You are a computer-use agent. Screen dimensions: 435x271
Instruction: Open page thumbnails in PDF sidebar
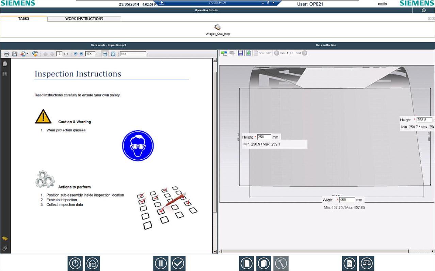pyautogui.click(x=5, y=64)
